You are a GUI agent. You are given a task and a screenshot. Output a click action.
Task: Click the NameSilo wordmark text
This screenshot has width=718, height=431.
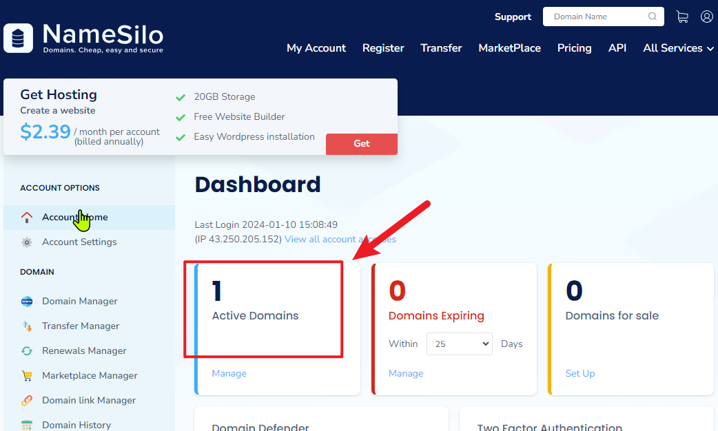[x=103, y=34]
